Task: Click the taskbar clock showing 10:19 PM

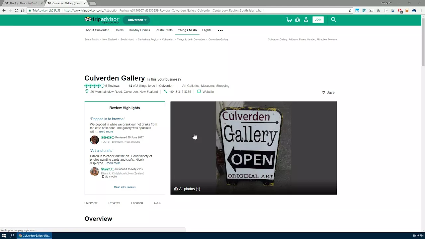Action: click(x=418, y=236)
